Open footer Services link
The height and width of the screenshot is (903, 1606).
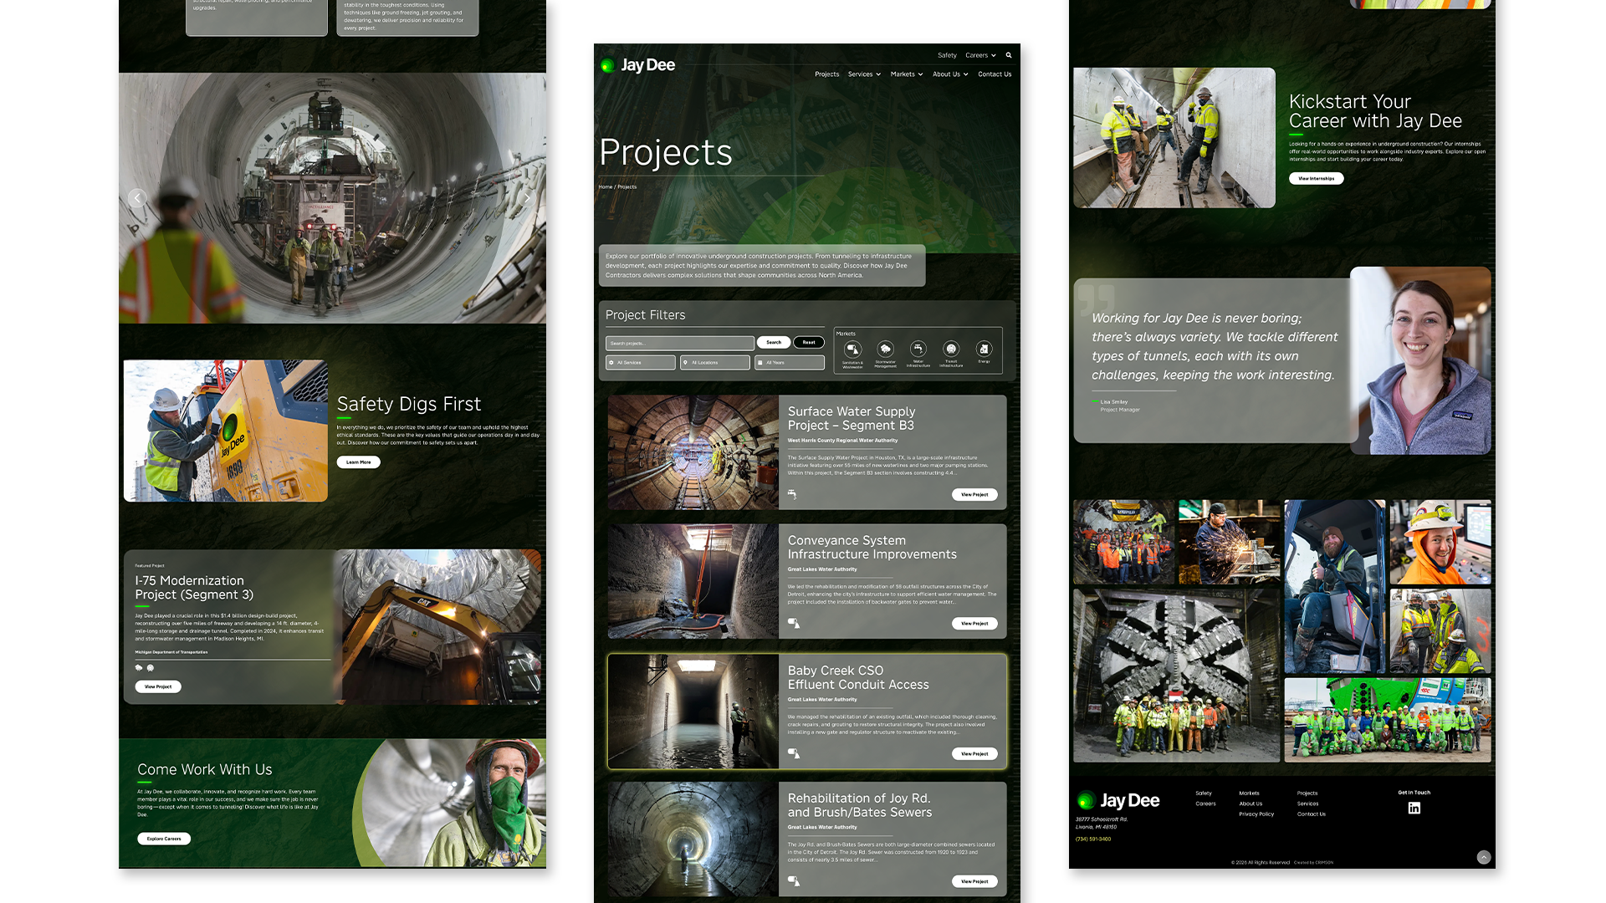click(1307, 804)
